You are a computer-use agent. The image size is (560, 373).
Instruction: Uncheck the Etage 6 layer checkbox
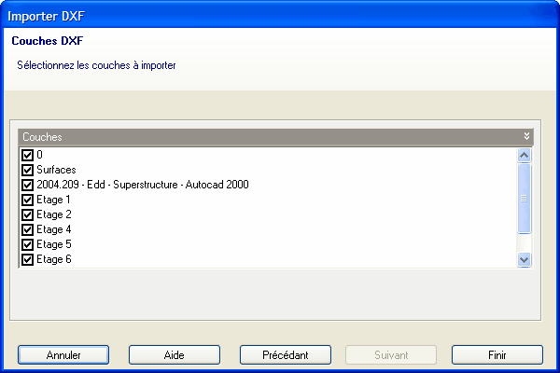(27, 259)
